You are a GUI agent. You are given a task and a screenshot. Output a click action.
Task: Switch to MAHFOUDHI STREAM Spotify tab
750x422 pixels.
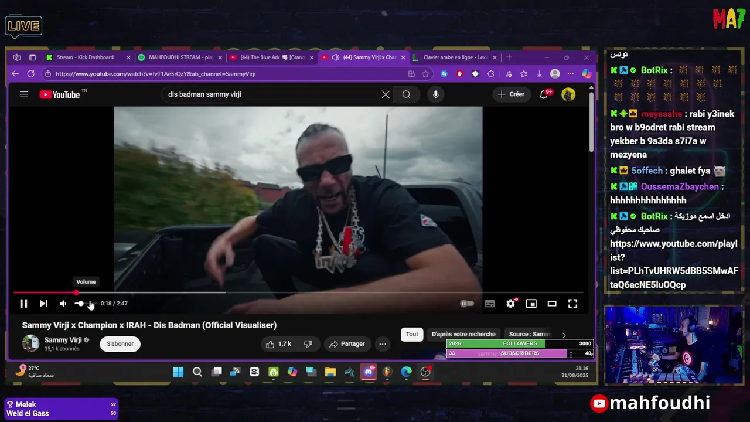(x=180, y=57)
